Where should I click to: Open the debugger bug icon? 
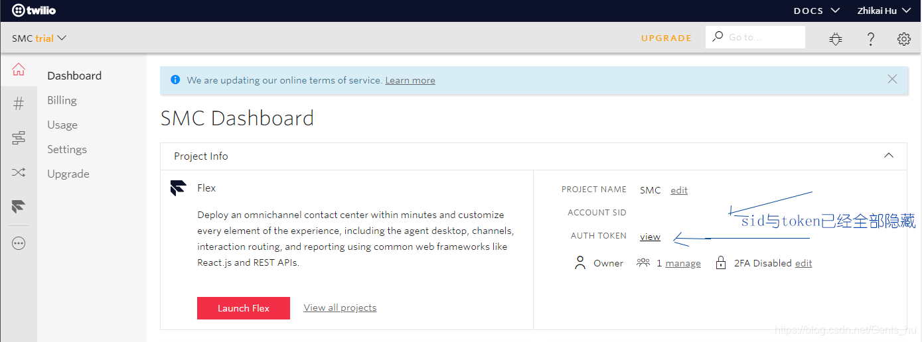point(836,38)
